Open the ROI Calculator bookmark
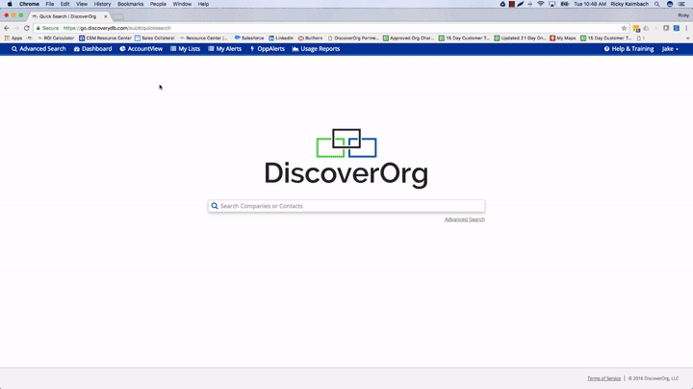693x389 pixels. (56, 38)
